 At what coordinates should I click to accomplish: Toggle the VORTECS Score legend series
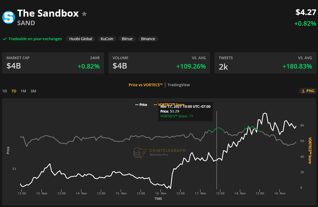coord(169,105)
